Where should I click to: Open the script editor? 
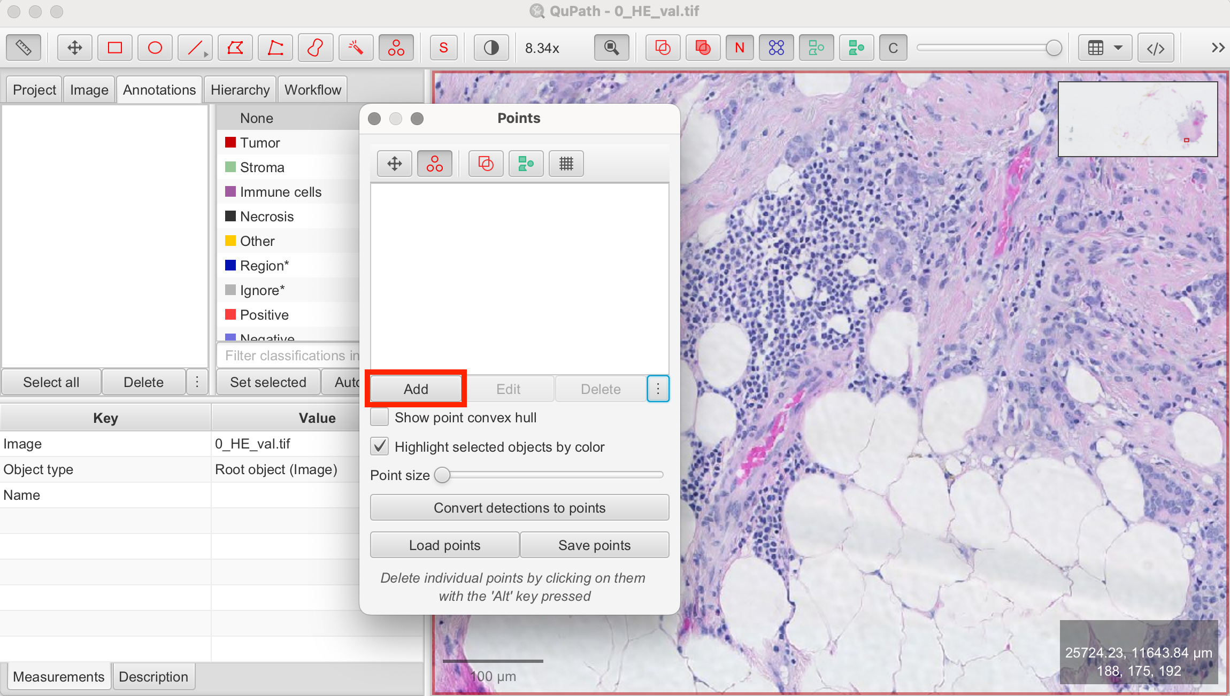pyautogui.click(x=1156, y=47)
